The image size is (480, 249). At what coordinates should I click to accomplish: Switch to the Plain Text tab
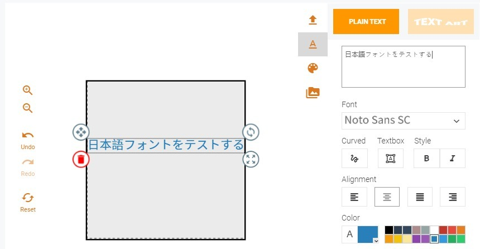coord(366,21)
